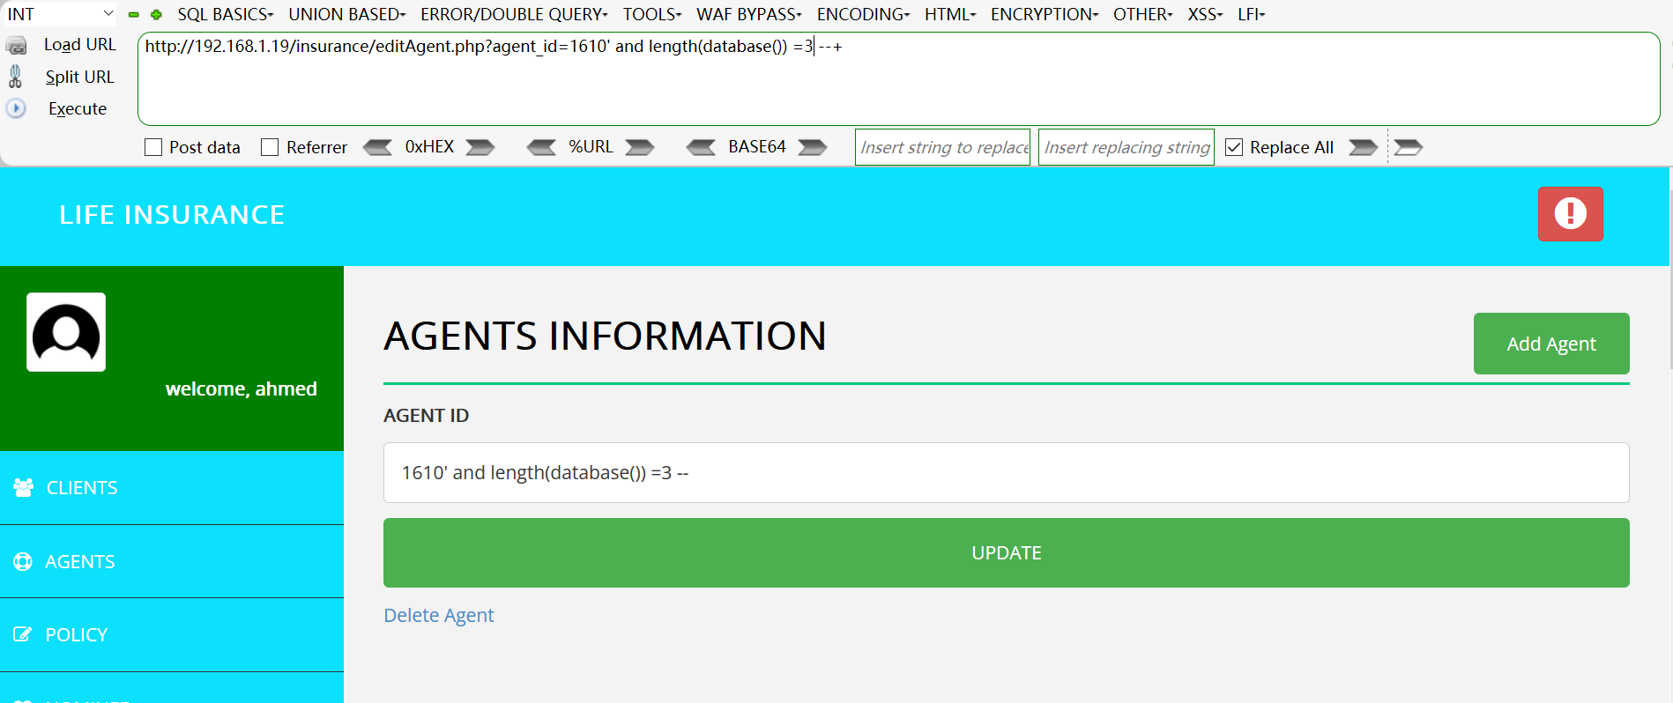Click the Split URL label
Image resolution: width=1673 pixels, height=703 pixels.
click(80, 77)
